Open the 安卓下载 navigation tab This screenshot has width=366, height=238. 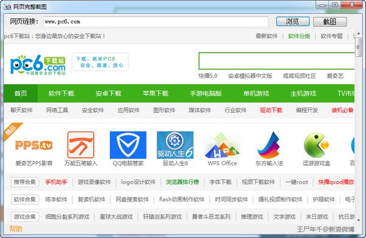pyautogui.click(x=109, y=93)
